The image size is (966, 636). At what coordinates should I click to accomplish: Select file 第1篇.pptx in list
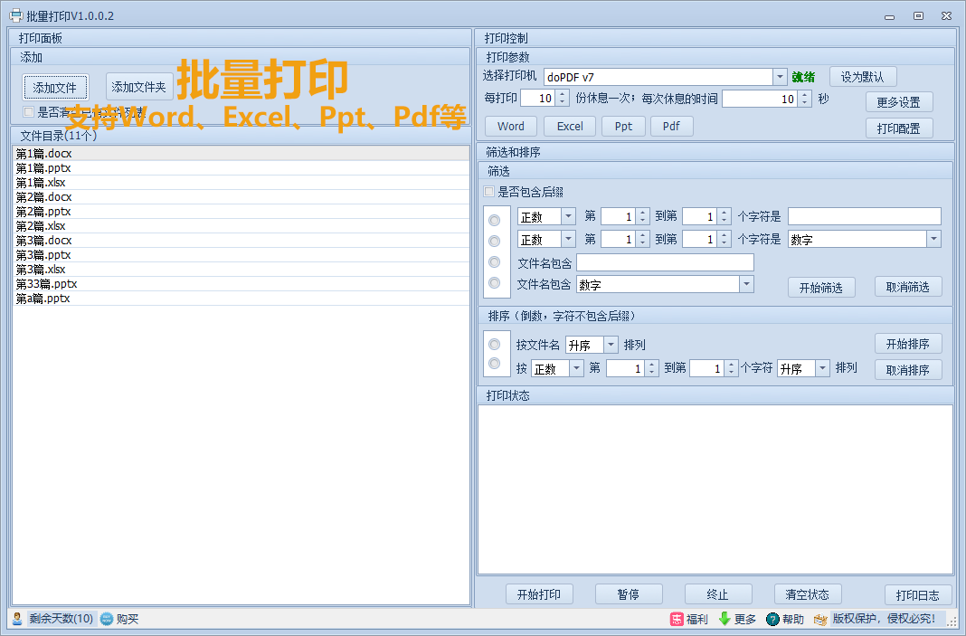tap(241, 167)
